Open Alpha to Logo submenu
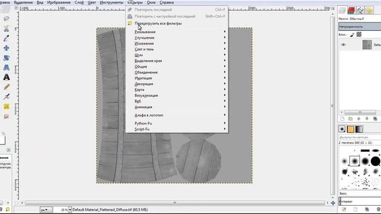This screenshot has width=381, height=214. pos(177,115)
